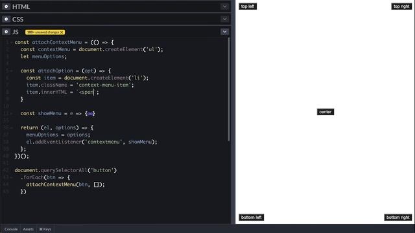Open the JS editor settings gear
The width and height of the screenshot is (415, 233).
(x=6, y=32)
